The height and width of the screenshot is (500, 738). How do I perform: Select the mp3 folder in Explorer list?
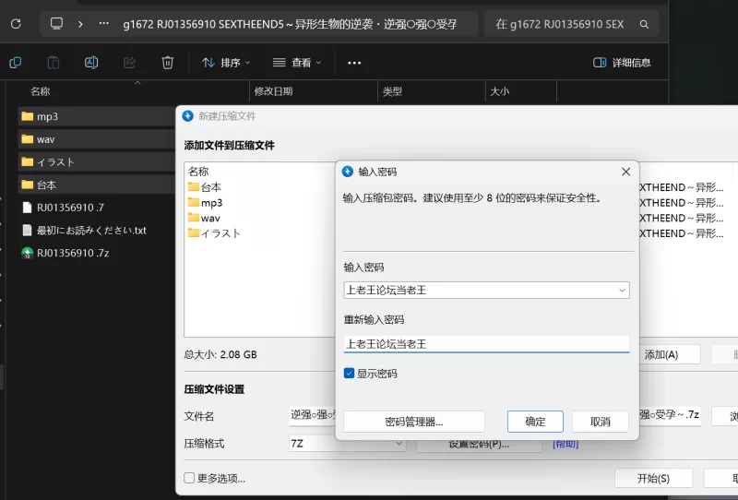pos(97,116)
